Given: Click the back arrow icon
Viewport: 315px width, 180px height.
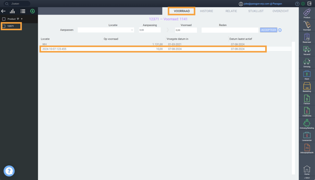Looking at the screenshot, I should (3, 11).
